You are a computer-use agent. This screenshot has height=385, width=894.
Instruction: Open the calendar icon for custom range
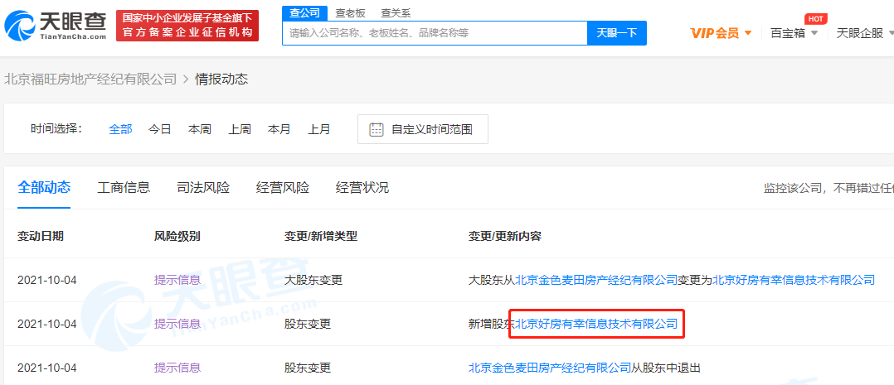(377, 129)
